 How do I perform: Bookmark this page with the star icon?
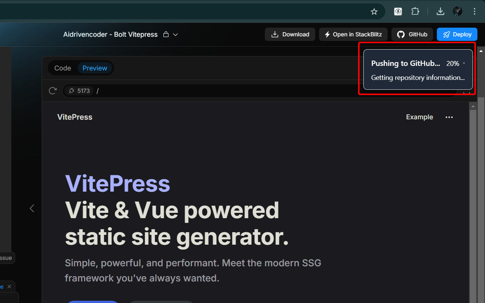[374, 12]
